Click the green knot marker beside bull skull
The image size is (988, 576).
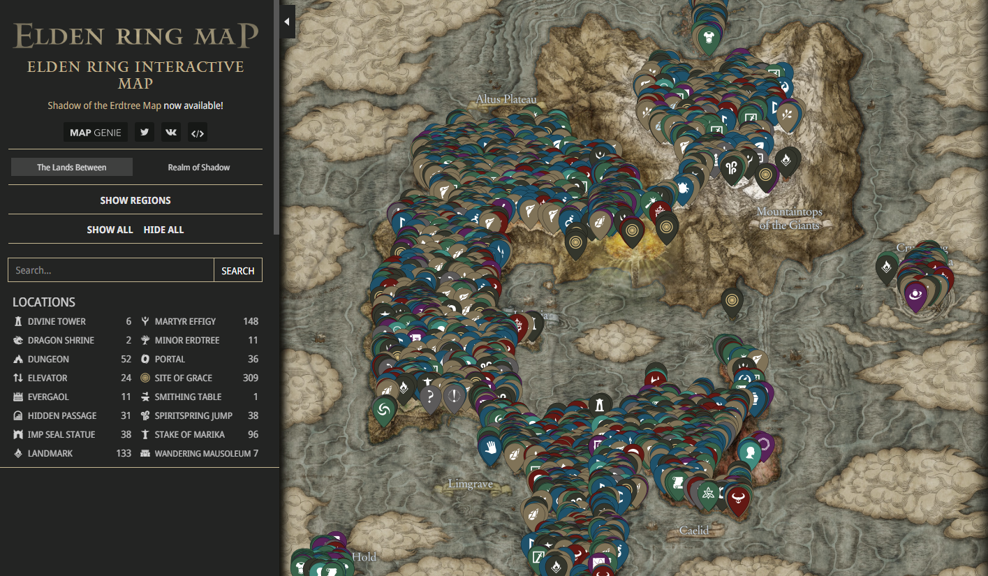click(709, 494)
